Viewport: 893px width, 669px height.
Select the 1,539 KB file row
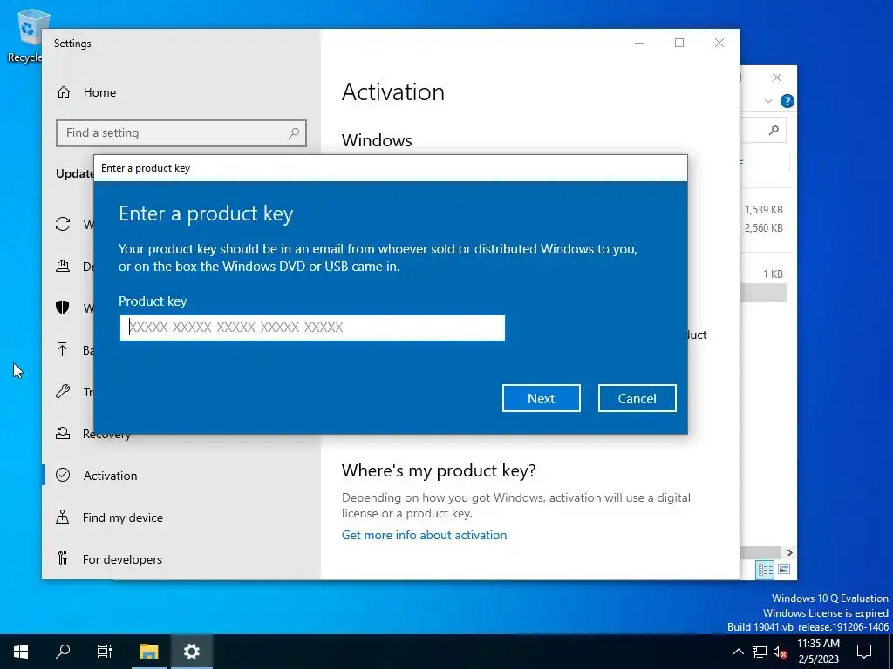click(x=763, y=209)
